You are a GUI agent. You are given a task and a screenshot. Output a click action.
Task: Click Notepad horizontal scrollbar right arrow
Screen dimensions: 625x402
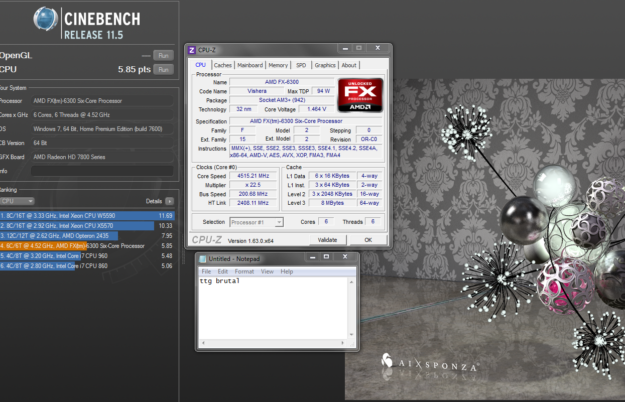coord(344,343)
